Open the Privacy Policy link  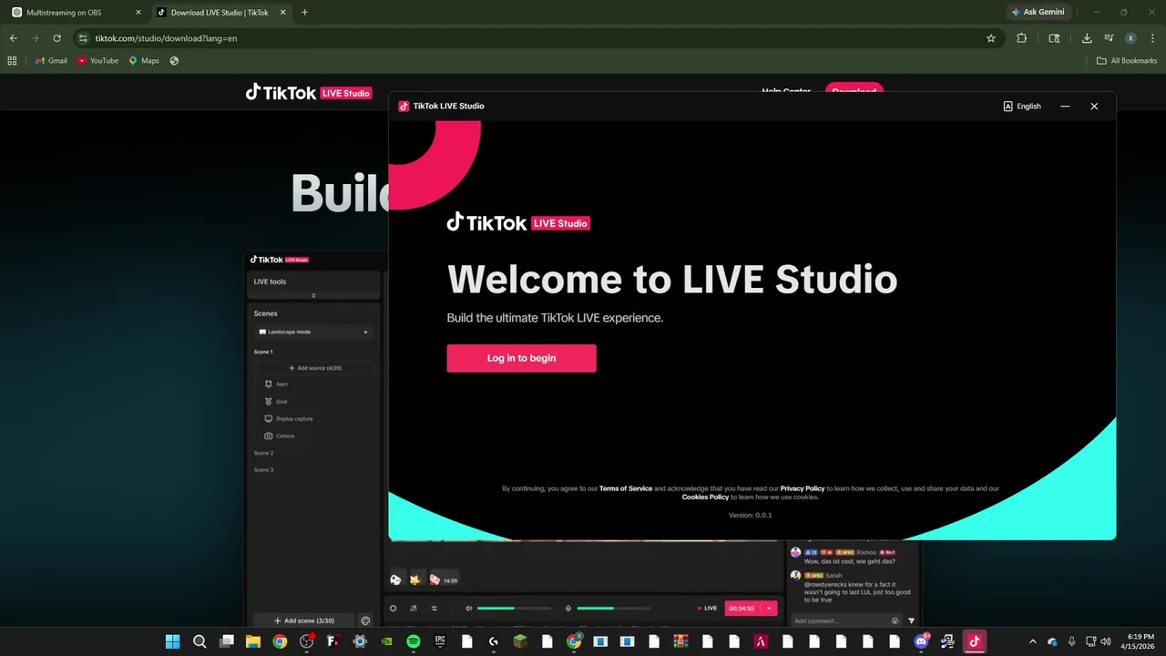(803, 488)
